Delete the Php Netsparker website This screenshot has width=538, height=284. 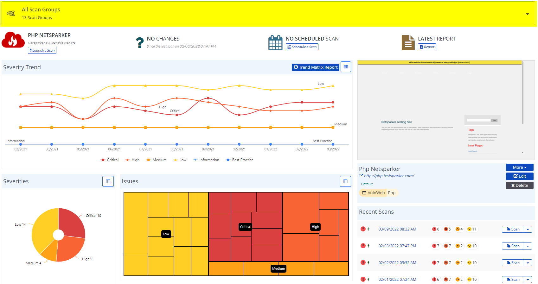pyautogui.click(x=520, y=186)
